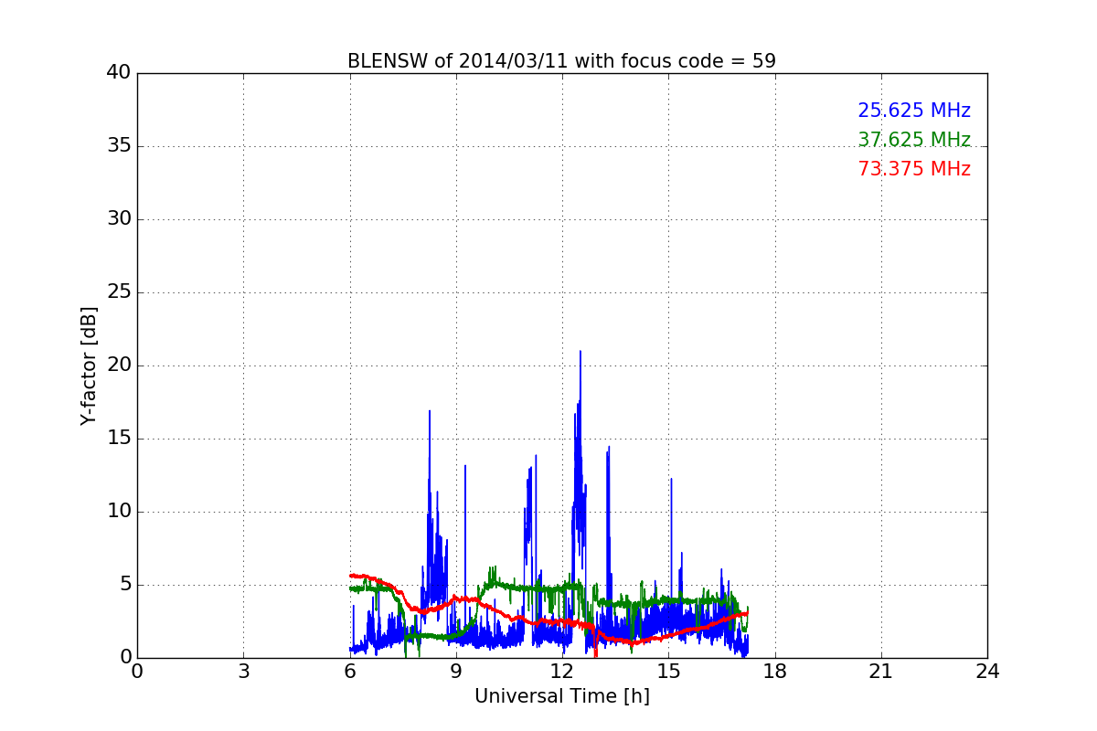Click the blue spike peak near 8 h
Screen dimensions: 1097x731
[x=429, y=412]
